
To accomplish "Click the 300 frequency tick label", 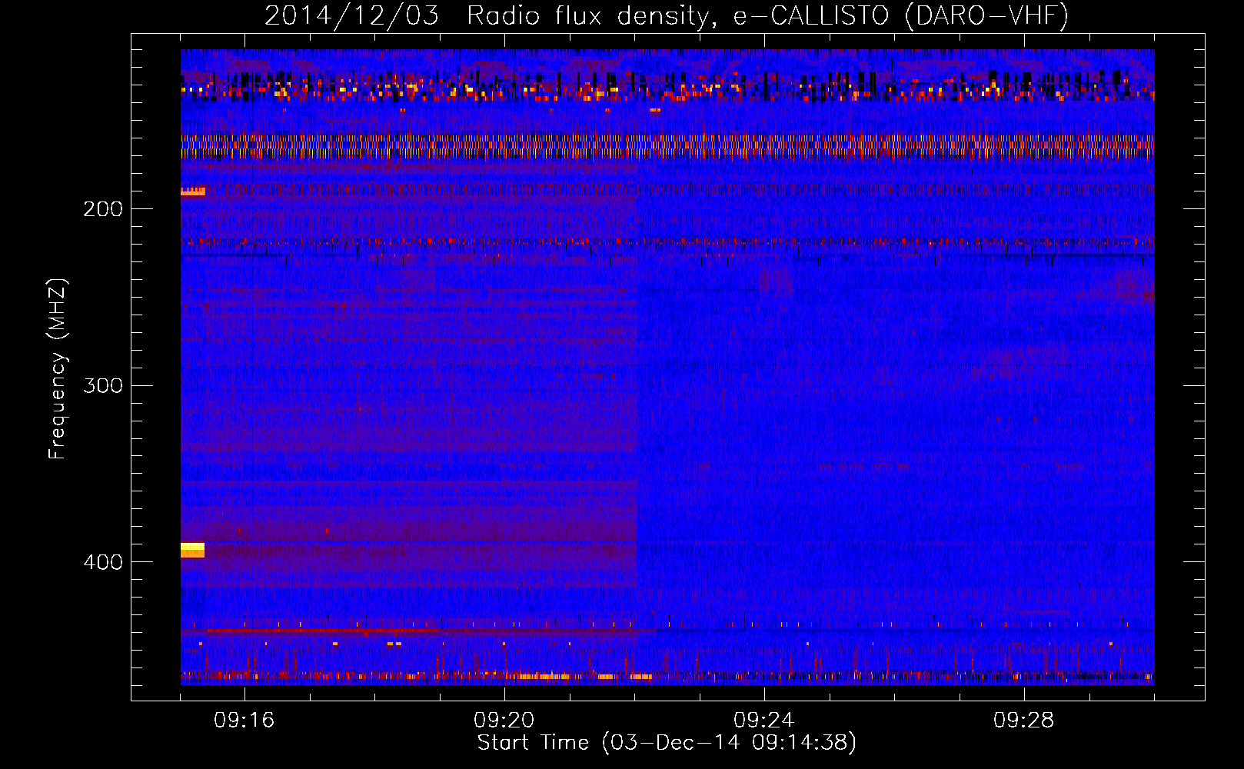I will [x=103, y=385].
